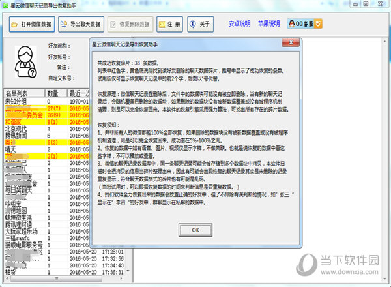Click the 恢复删除数据 button
This screenshot has width=391, height=287.
pos(130,24)
